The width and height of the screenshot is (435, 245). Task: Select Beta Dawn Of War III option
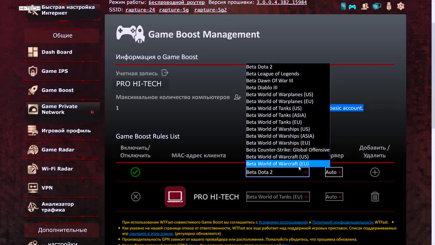tap(288, 81)
